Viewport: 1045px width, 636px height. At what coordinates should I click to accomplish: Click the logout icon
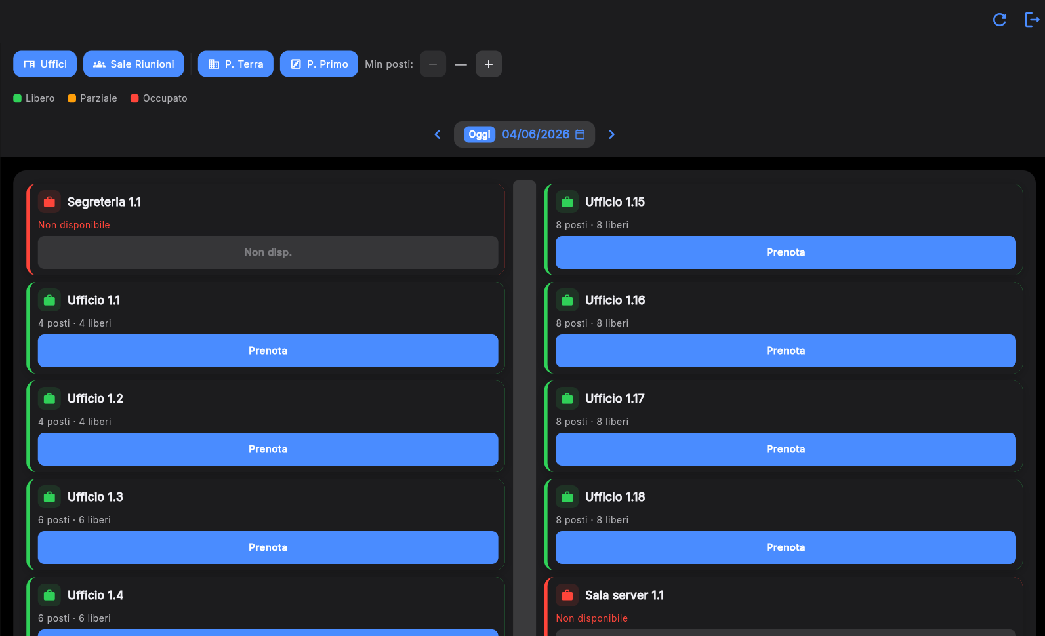pos(1032,20)
